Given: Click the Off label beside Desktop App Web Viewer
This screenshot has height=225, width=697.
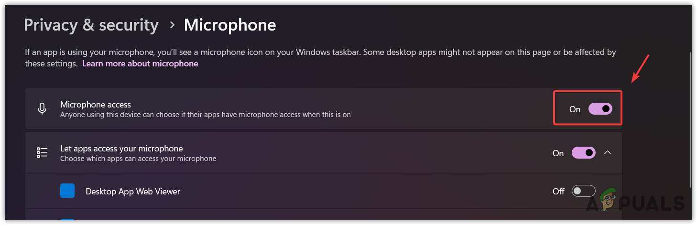Looking at the screenshot, I should [x=558, y=192].
